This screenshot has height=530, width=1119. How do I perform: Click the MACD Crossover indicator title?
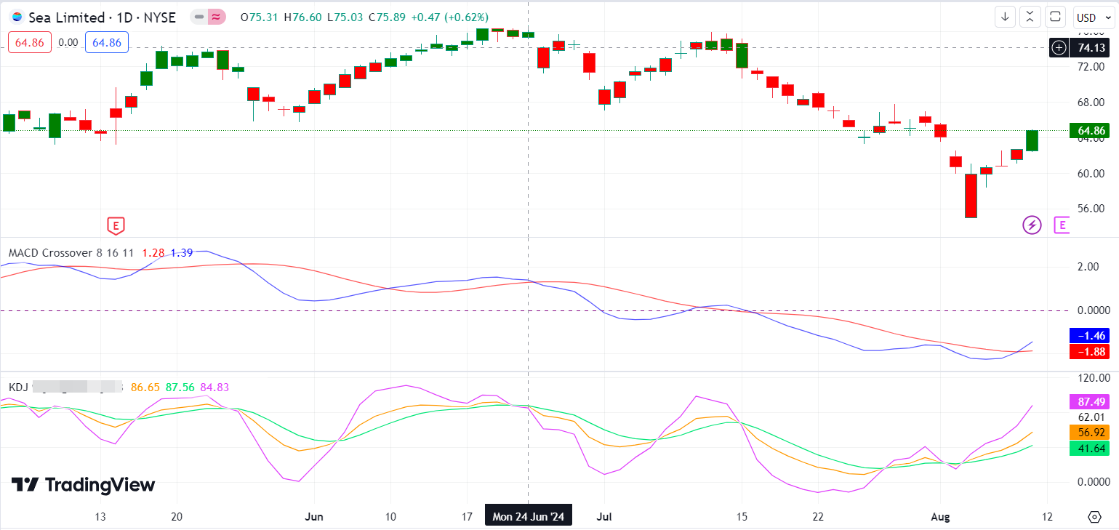pyautogui.click(x=50, y=253)
